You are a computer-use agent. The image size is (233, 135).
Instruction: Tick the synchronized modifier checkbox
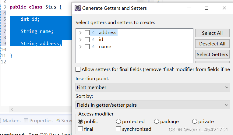click(x=118, y=129)
